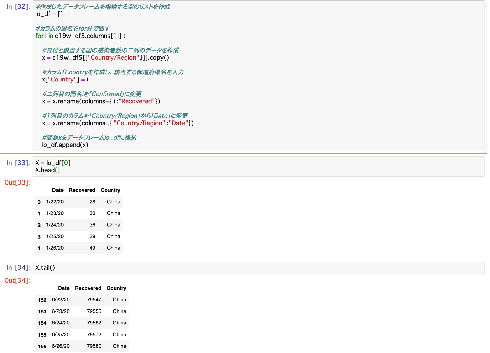Viewport: 490px width, 353px height.
Task: Click the rename "Country/Region" to "Date" line
Action: [118, 123]
